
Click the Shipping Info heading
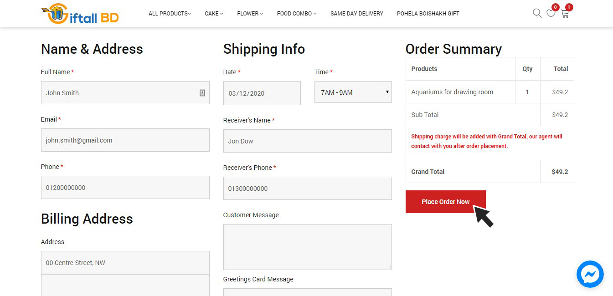click(264, 49)
